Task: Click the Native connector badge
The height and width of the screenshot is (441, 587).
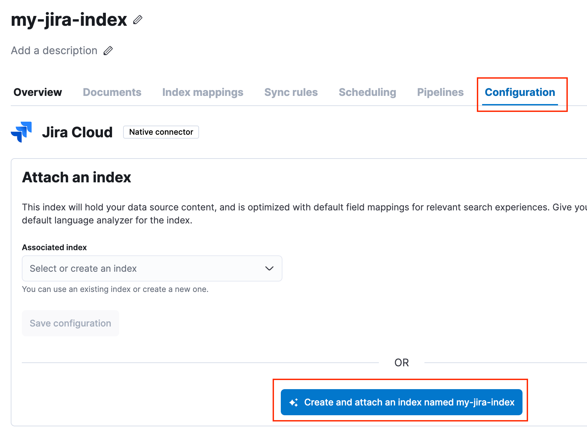Action: [161, 132]
